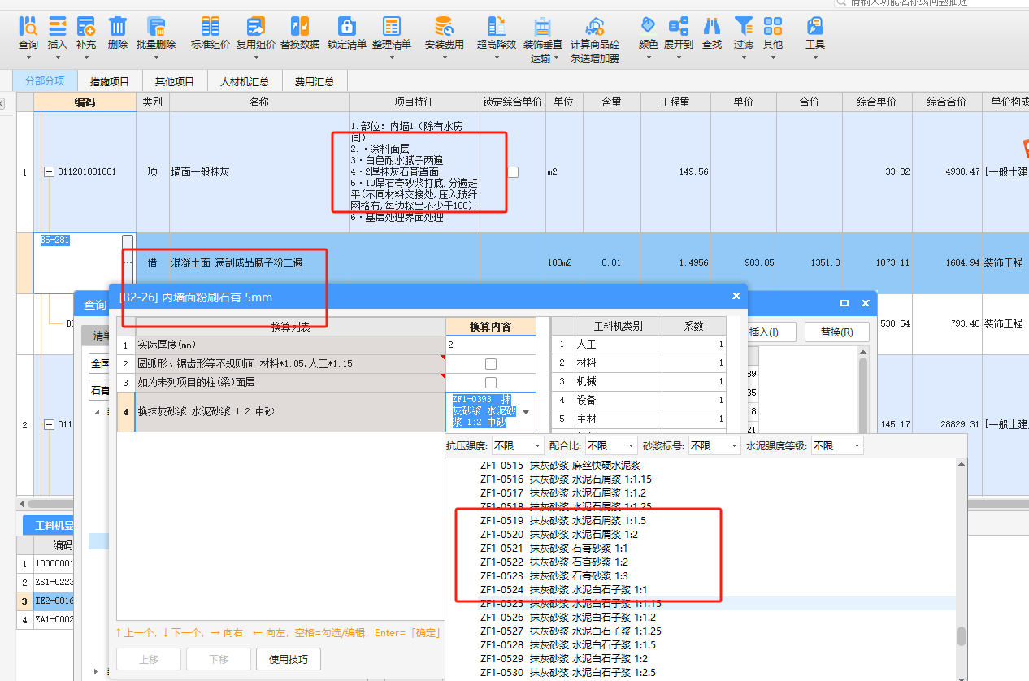
Task: Click the 其他 toolbar icon
Action: click(773, 26)
